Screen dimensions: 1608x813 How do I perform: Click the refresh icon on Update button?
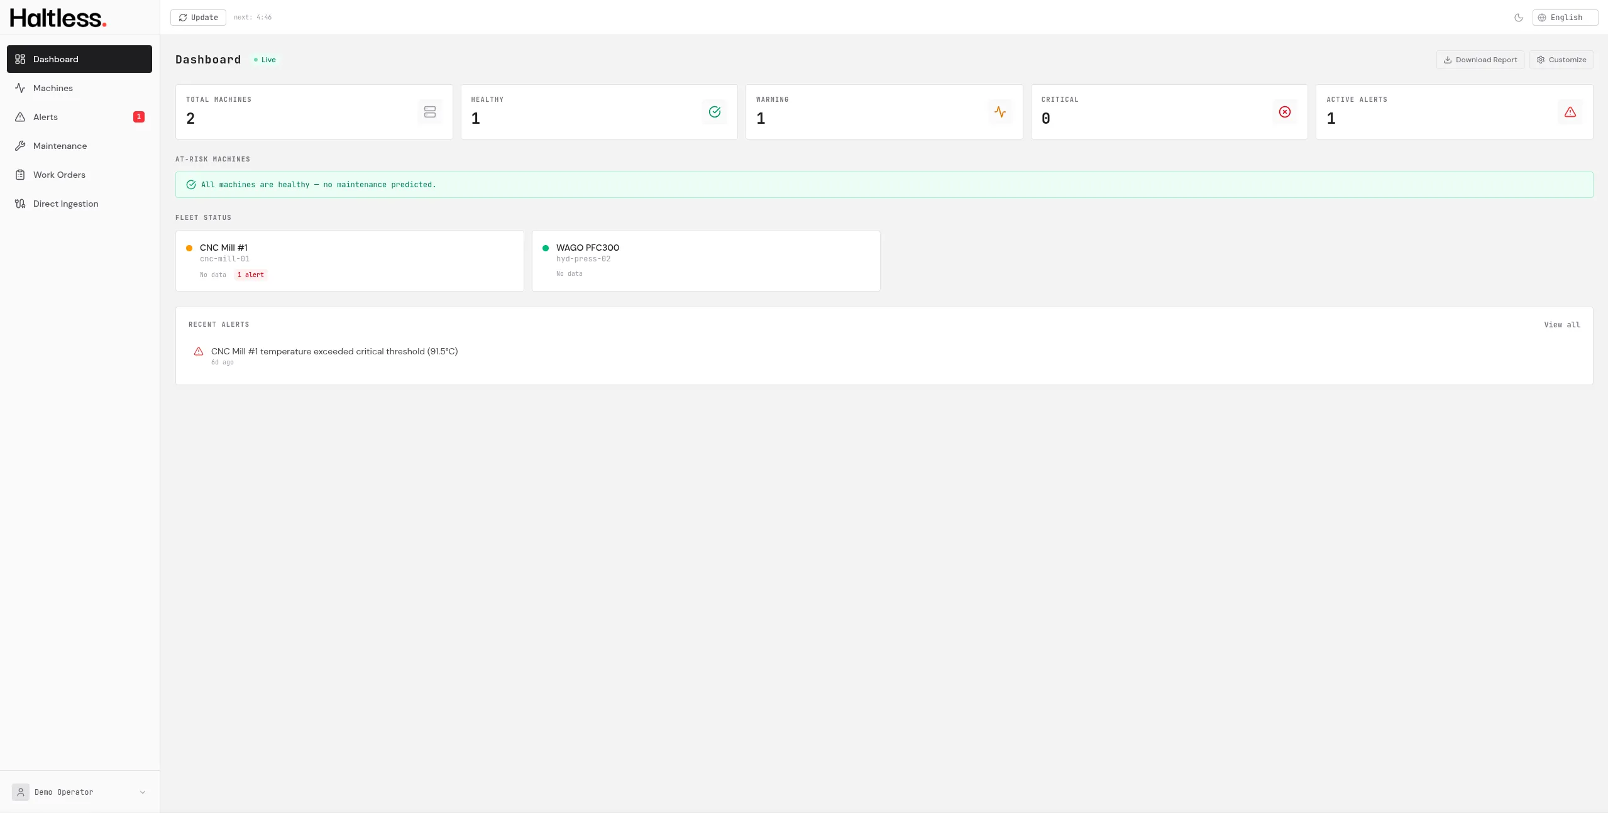(182, 18)
